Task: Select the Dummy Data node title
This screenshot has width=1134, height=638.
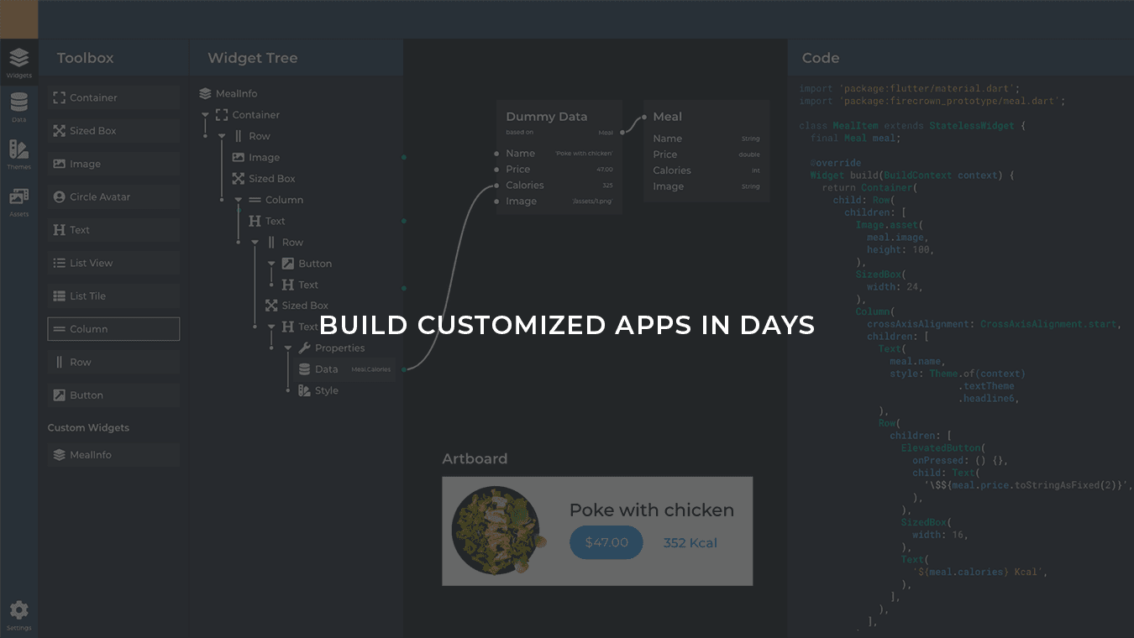Action: coord(547,117)
